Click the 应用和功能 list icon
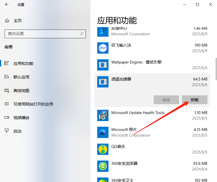This screenshot has width=217, height=182. (7, 63)
